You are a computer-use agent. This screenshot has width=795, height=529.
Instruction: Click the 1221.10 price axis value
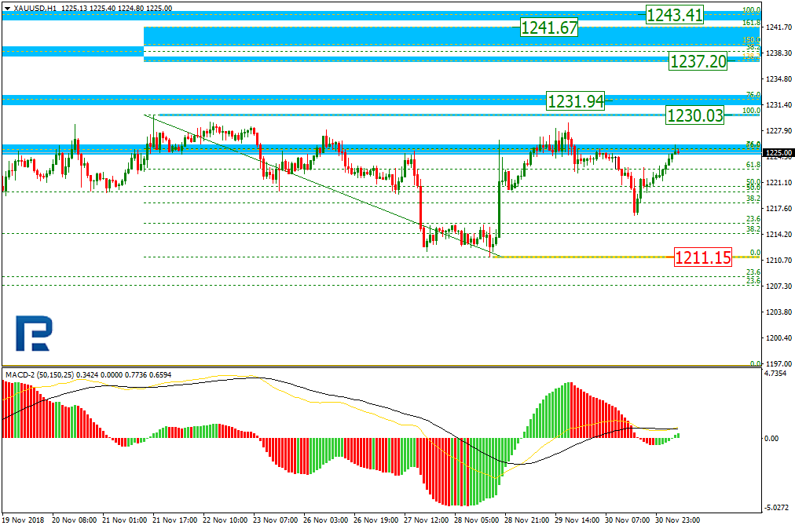tap(779, 182)
